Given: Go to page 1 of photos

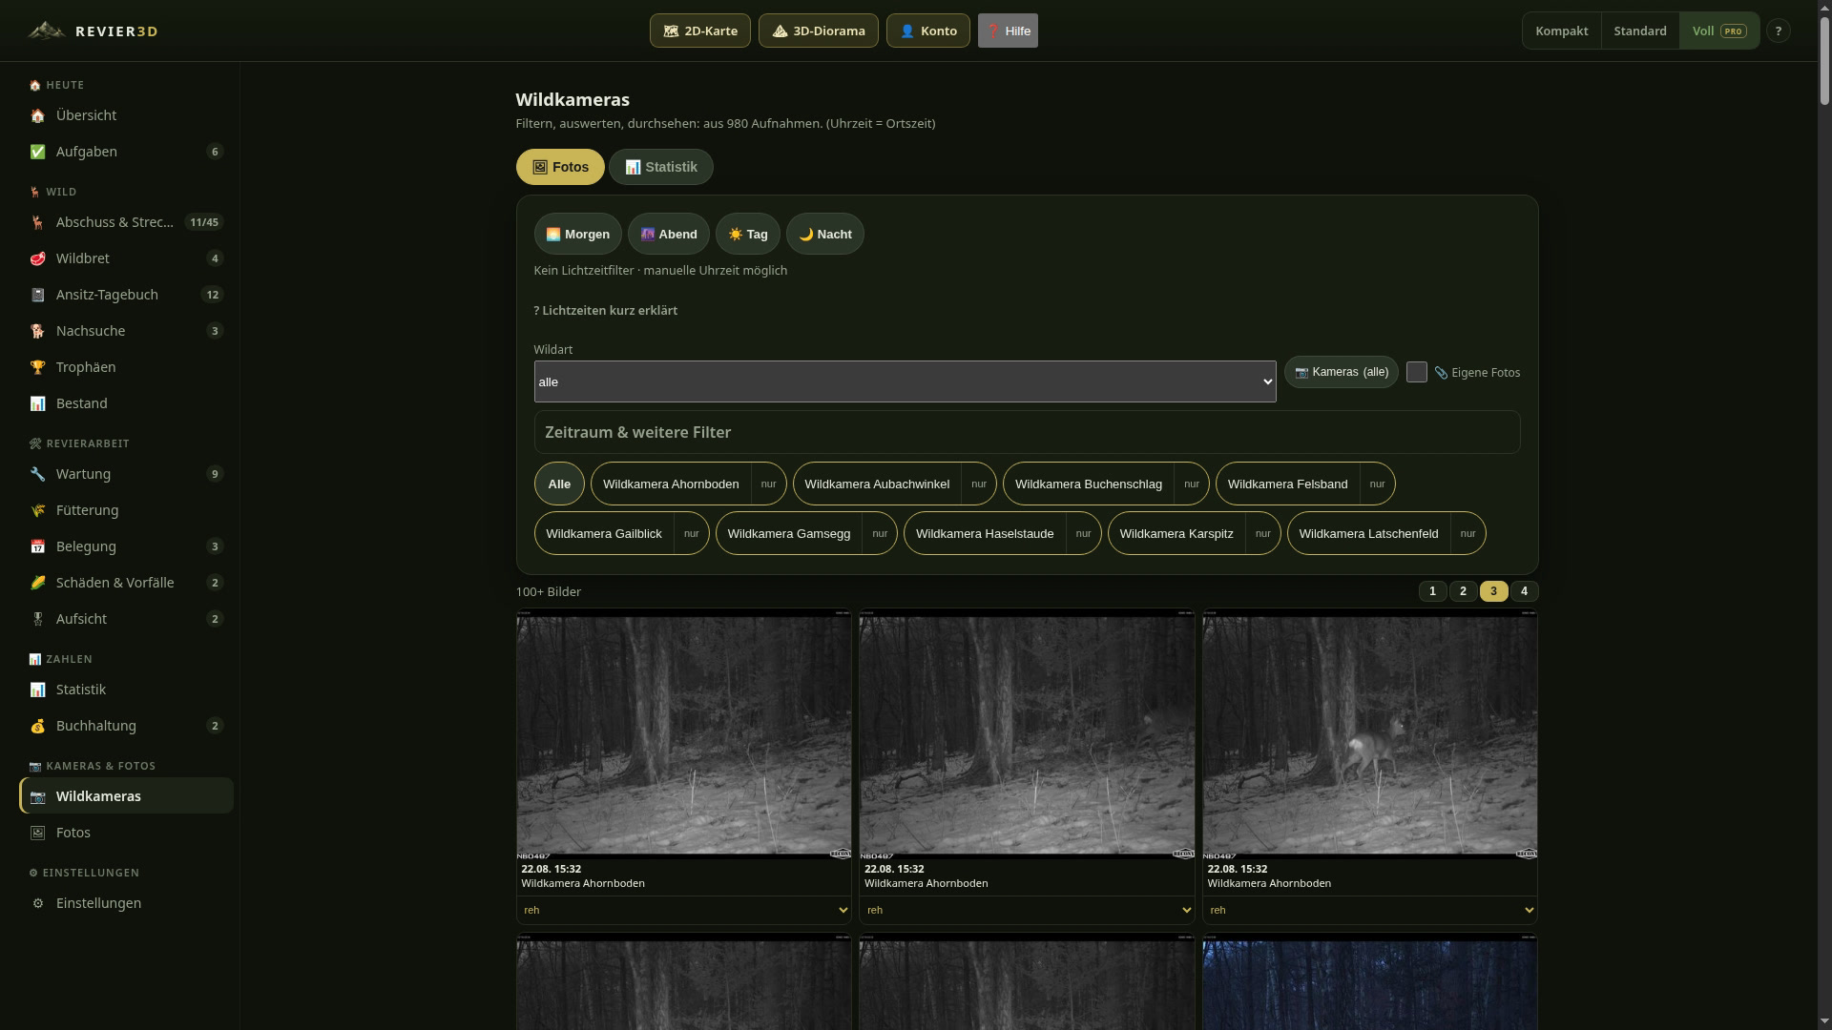Looking at the screenshot, I should (1432, 591).
